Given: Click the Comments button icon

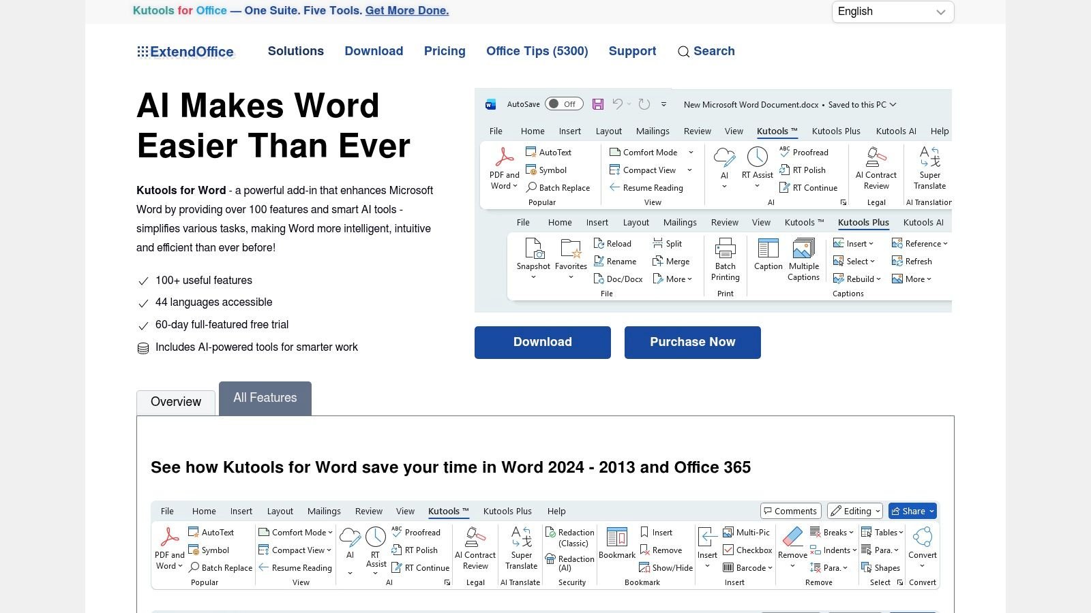Looking at the screenshot, I should (768, 511).
